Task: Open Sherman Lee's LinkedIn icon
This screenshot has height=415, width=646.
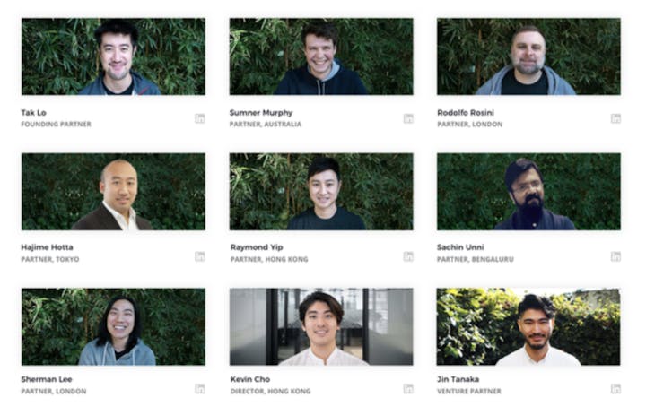Action: click(200, 389)
